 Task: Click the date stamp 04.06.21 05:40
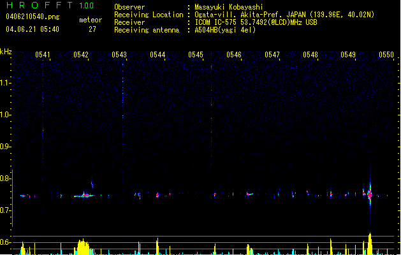coord(33,29)
